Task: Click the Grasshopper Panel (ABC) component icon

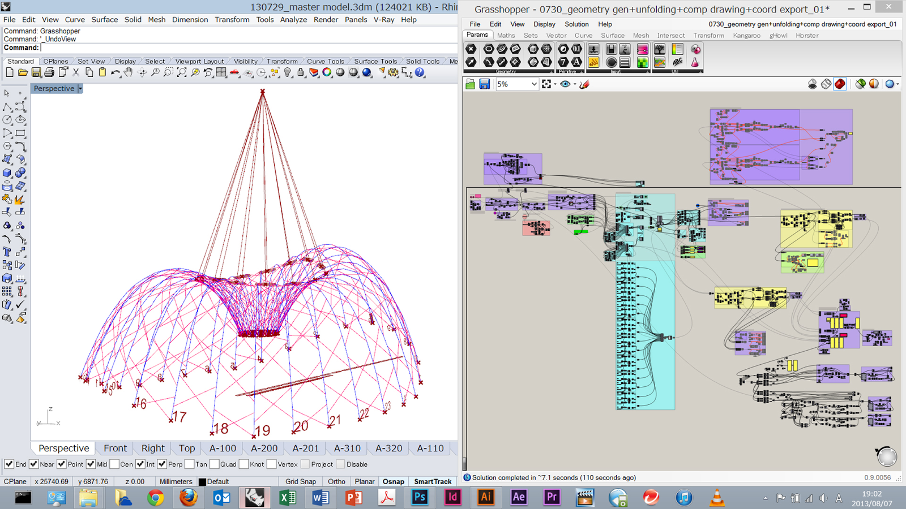Action: [677, 62]
